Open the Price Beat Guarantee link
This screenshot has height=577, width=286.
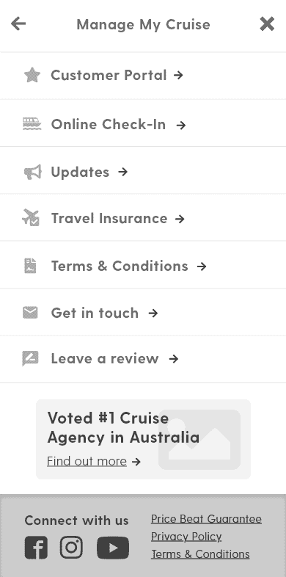point(206,519)
